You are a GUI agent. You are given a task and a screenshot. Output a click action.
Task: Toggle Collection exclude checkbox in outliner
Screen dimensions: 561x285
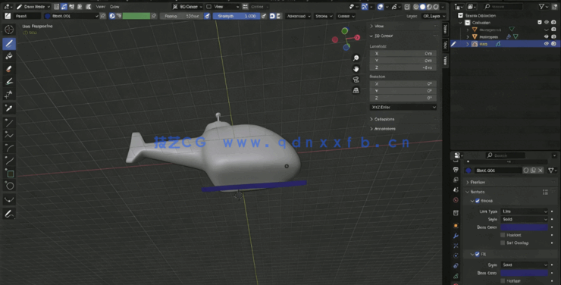pyautogui.click(x=540, y=22)
